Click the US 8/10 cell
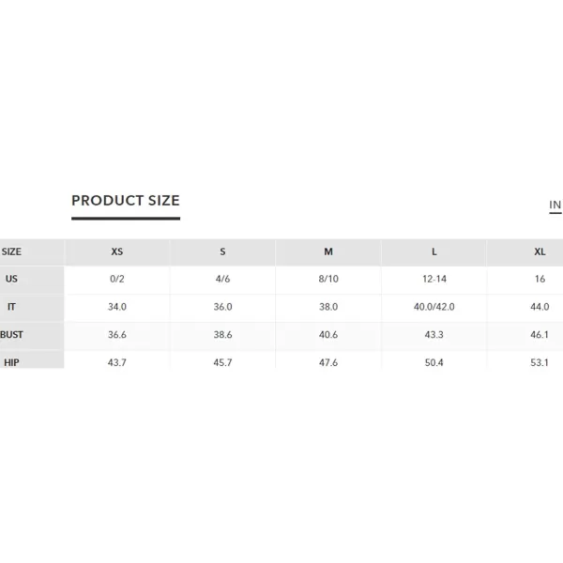 [328, 279]
